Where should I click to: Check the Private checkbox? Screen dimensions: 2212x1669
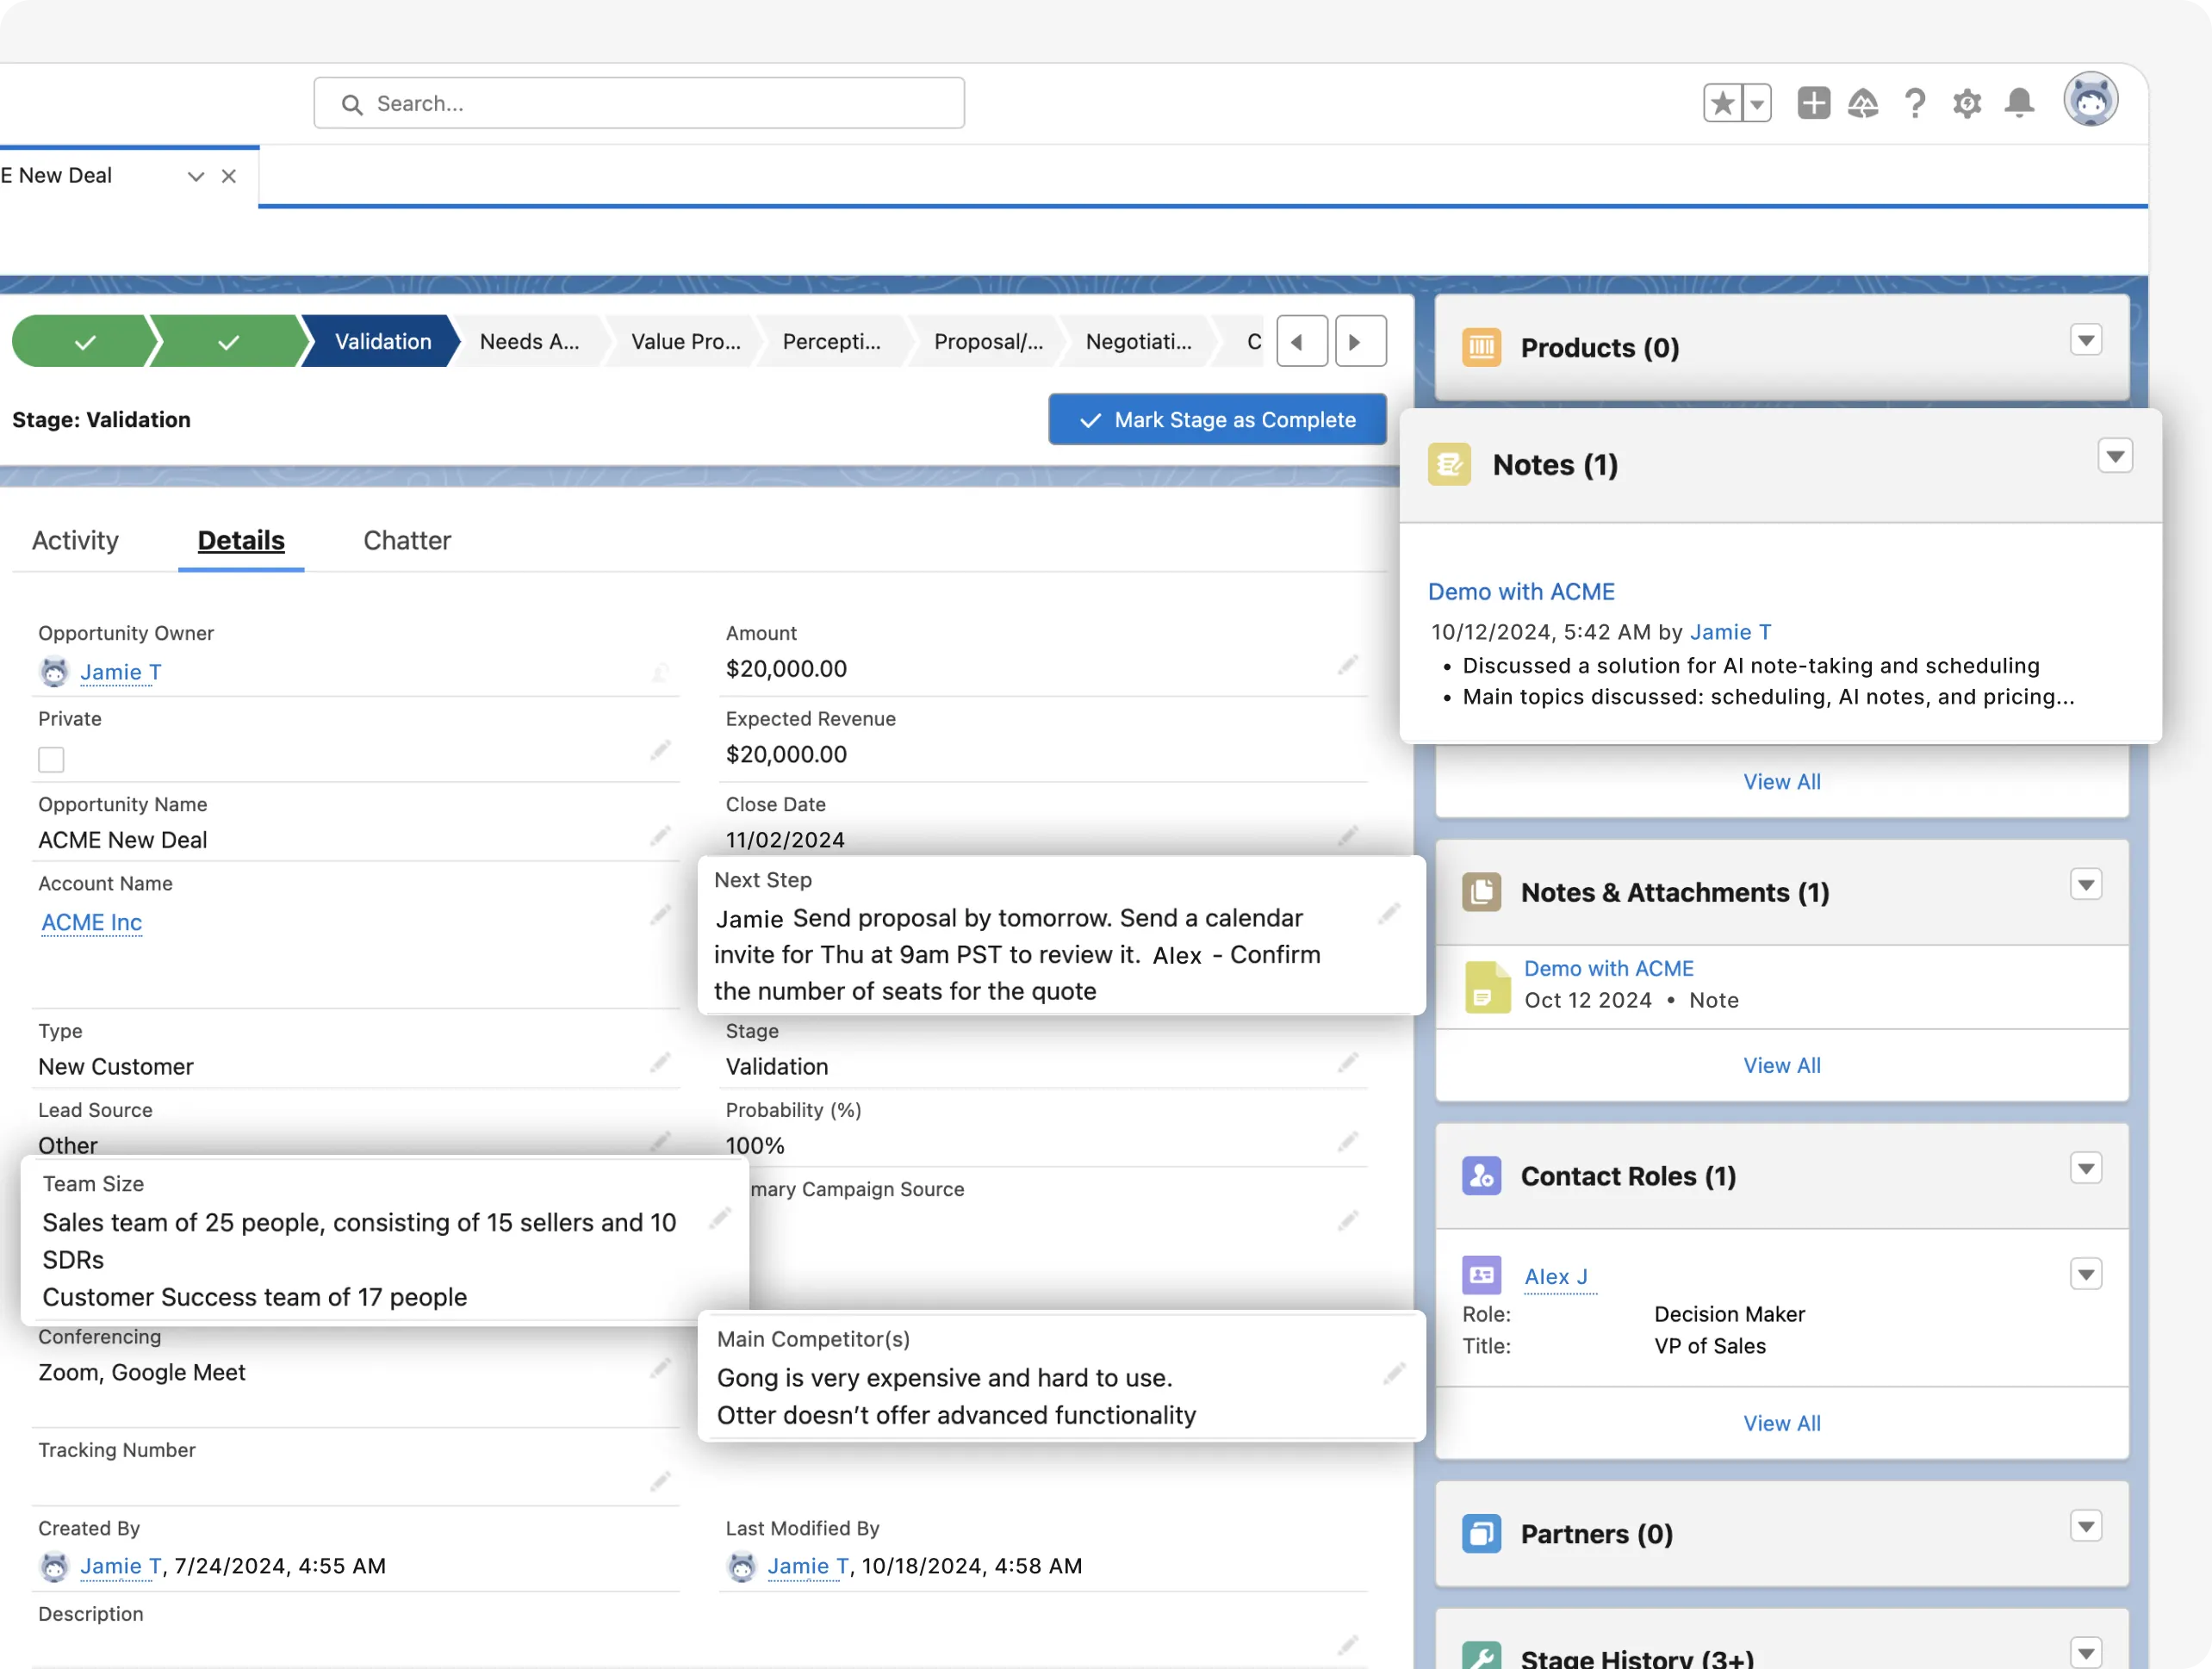tap(50, 759)
